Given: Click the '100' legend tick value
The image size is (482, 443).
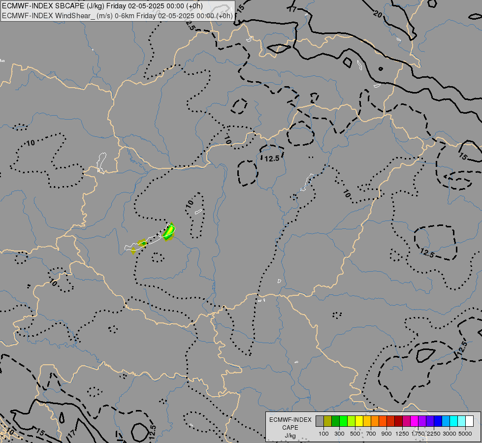Looking at the screenshot, I should [x=323, y=434].
